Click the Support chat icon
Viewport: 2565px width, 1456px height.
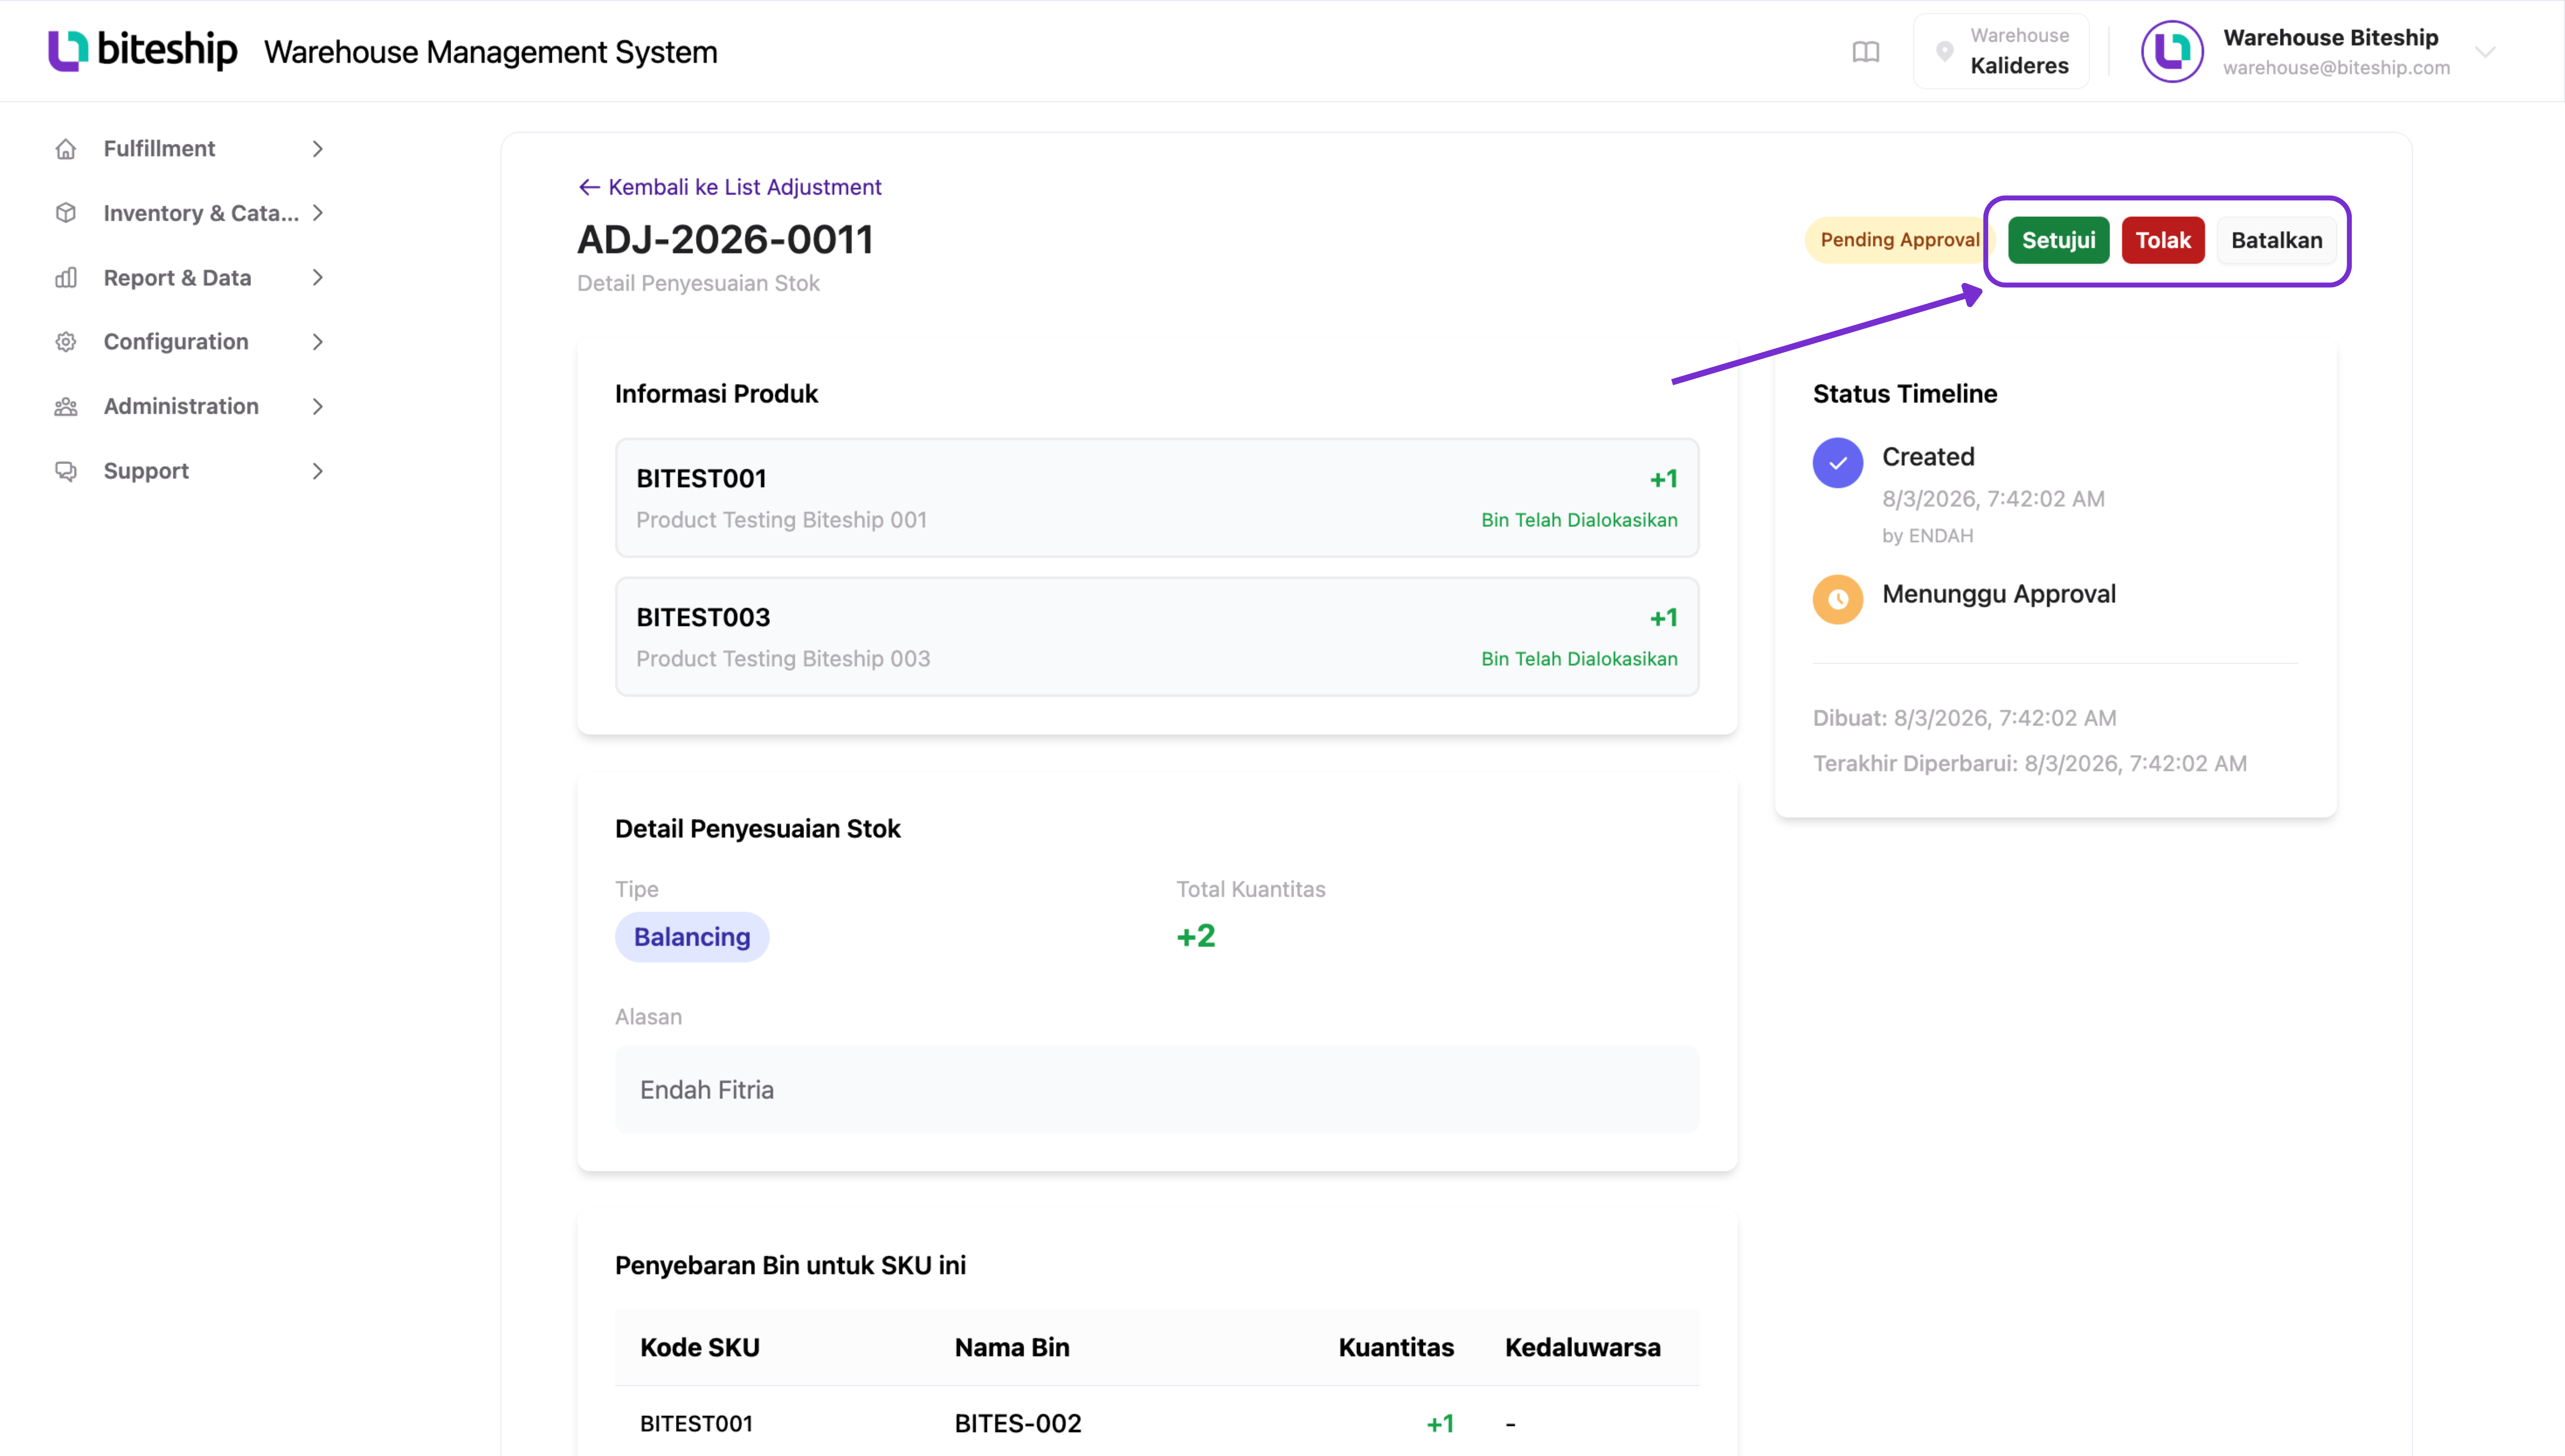pos(66,471)
